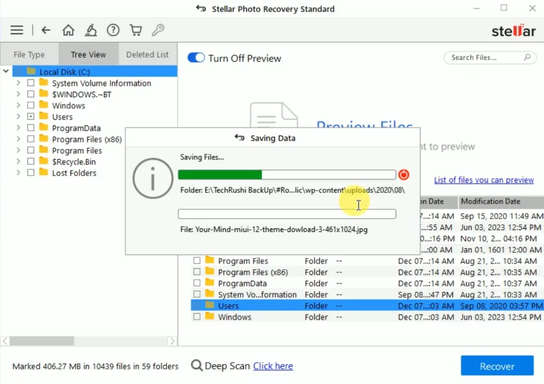Toggle the Turn Off Preview switch

coord(196,58)
